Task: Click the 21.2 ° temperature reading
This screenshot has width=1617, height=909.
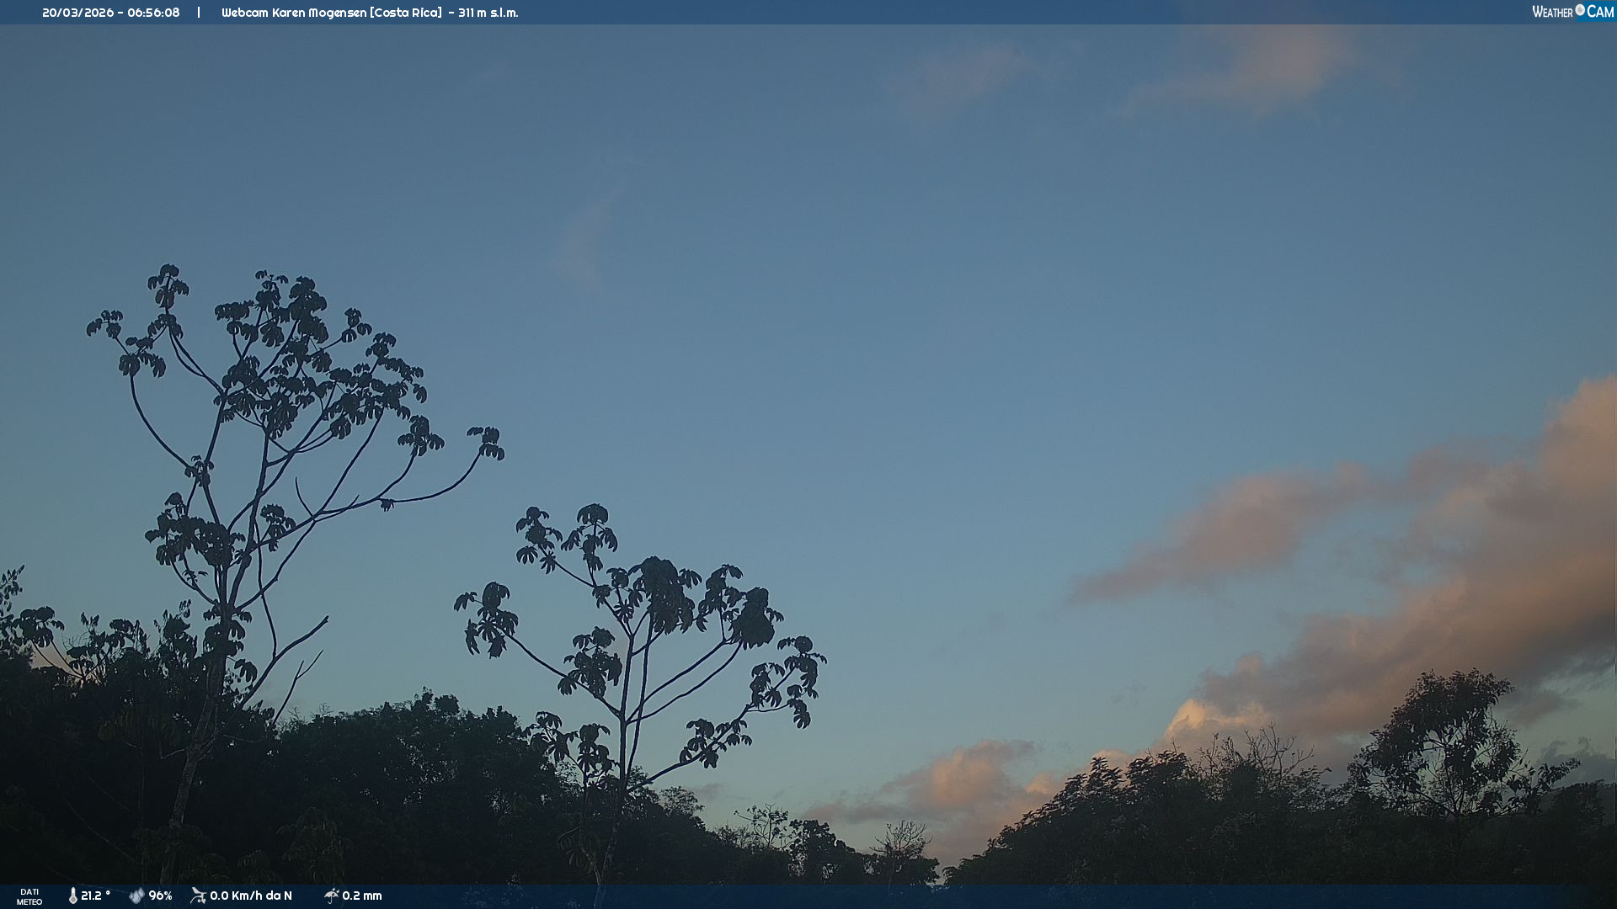Action: tap(95, 896)
